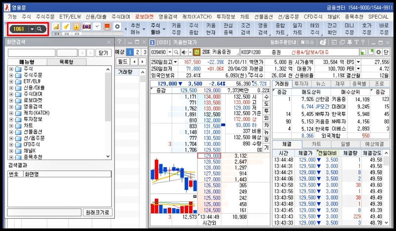This screenshot has width=396, height=231.
Task: Click the help question mark in 키움현재가 title bar
Action: coord(363,42)
